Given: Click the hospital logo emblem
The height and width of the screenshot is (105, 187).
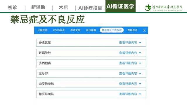Looking at the screenshot, I should (x=148, y=8).
